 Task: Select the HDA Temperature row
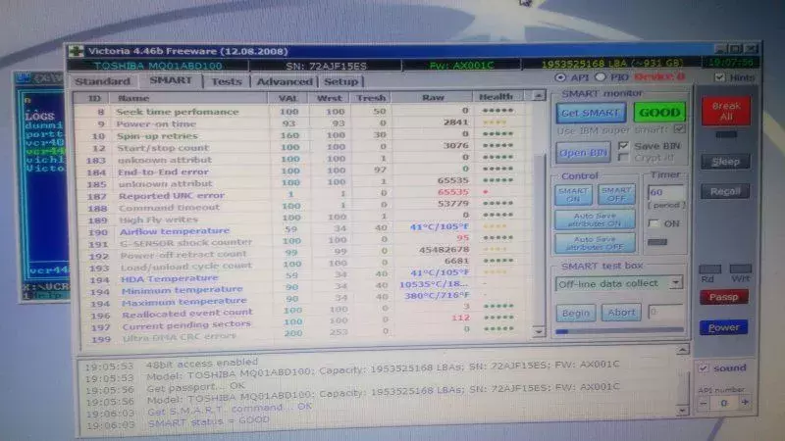click(303, 277)
